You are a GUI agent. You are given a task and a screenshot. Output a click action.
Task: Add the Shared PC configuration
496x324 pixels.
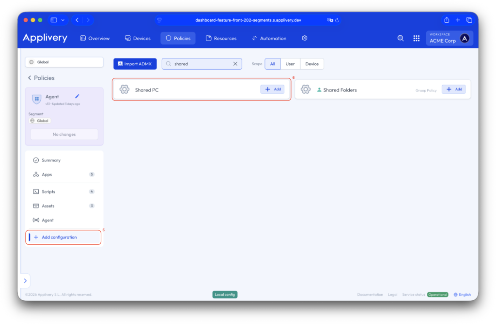tap(272, 89)
